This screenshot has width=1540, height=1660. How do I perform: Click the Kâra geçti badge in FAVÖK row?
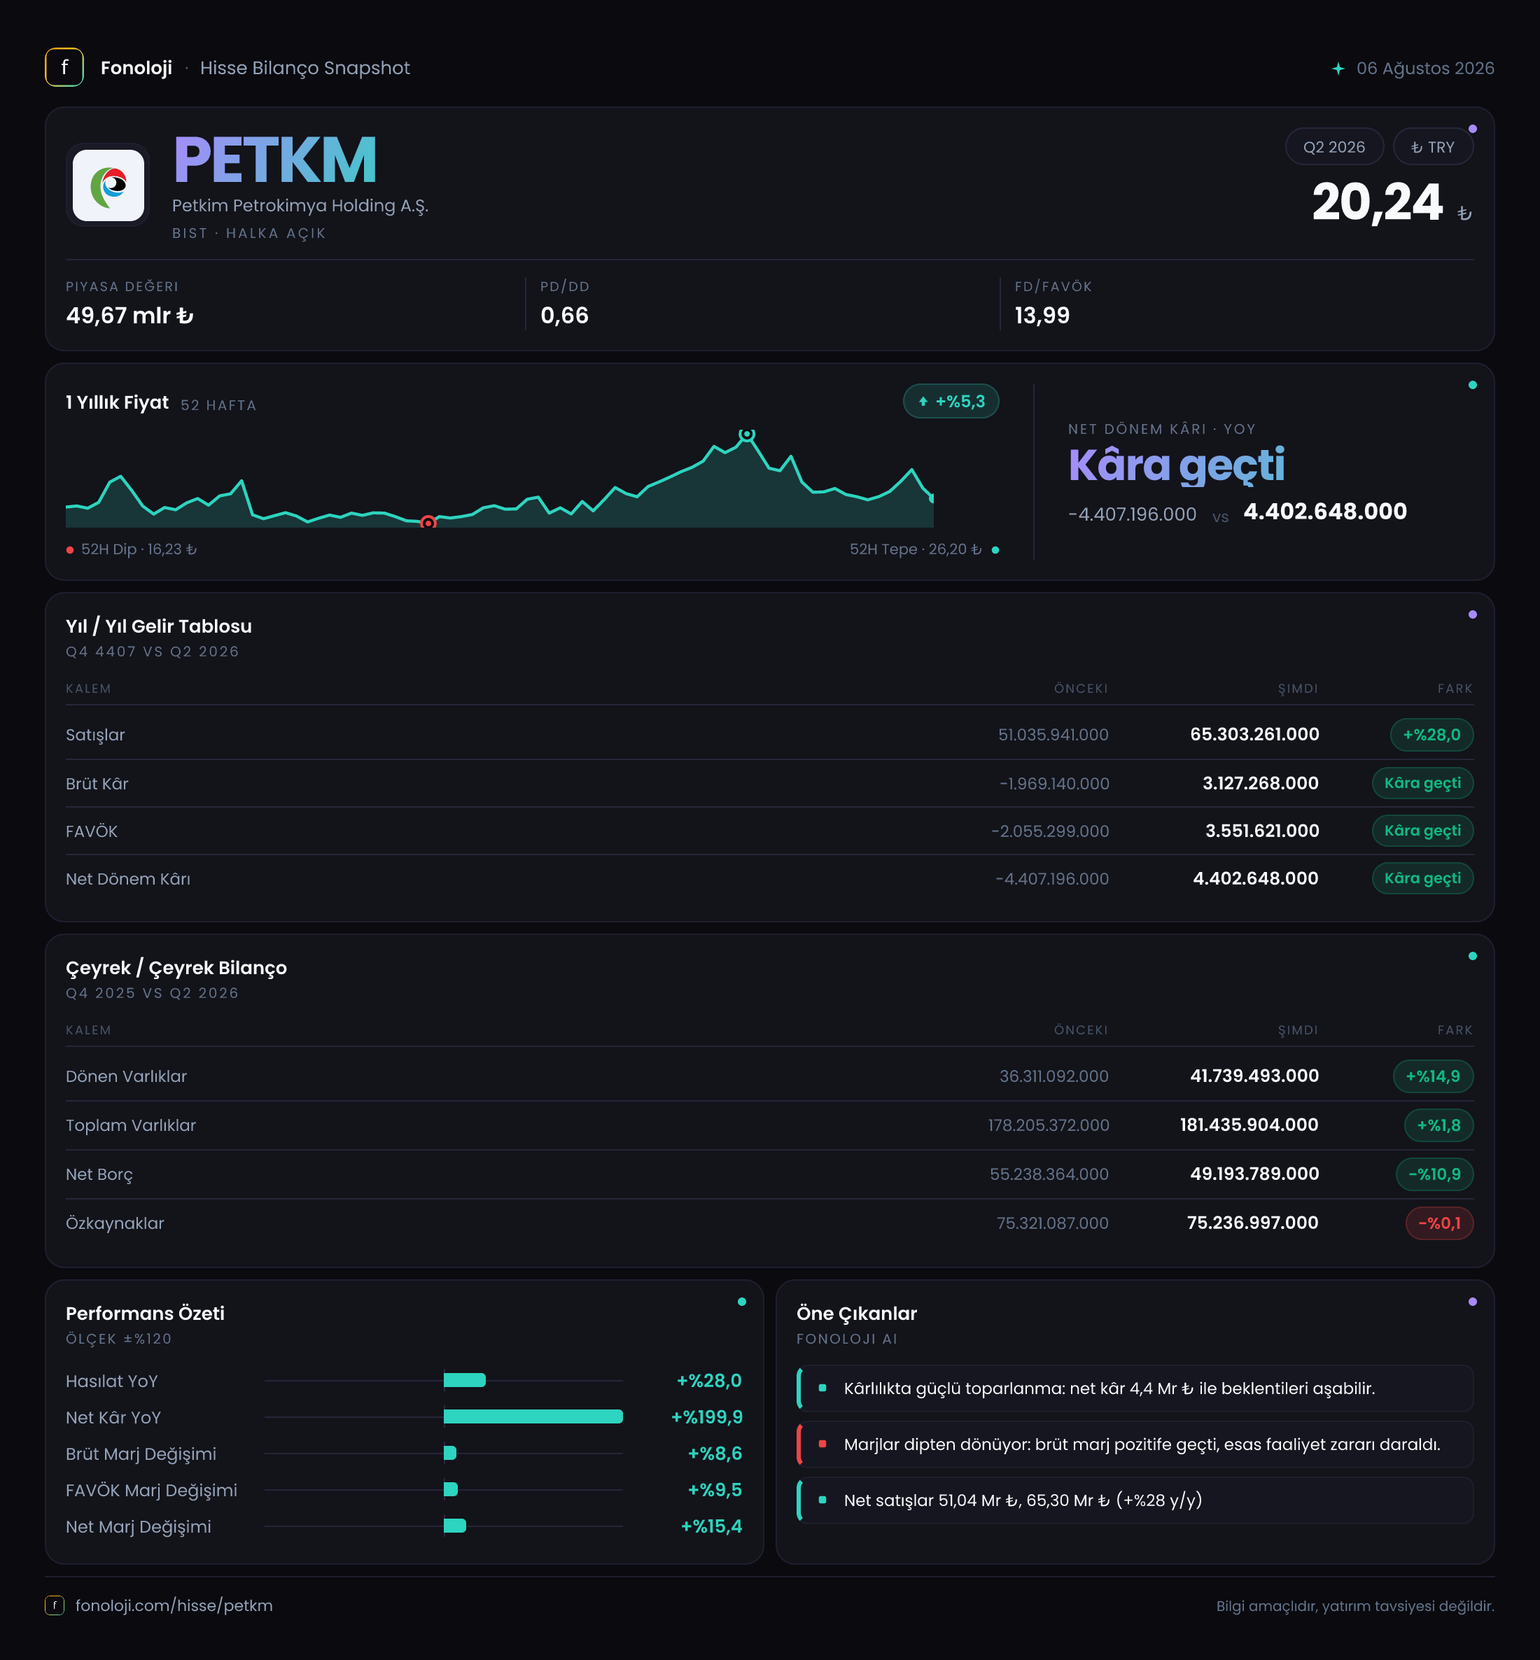click(x=1422, y=831)
